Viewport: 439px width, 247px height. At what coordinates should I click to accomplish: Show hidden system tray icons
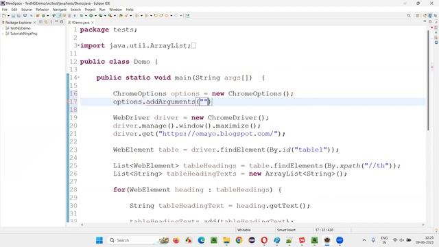click(364, 240)
